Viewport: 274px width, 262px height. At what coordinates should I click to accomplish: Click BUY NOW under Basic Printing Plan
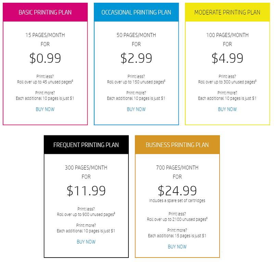click(x=45, y=109)
